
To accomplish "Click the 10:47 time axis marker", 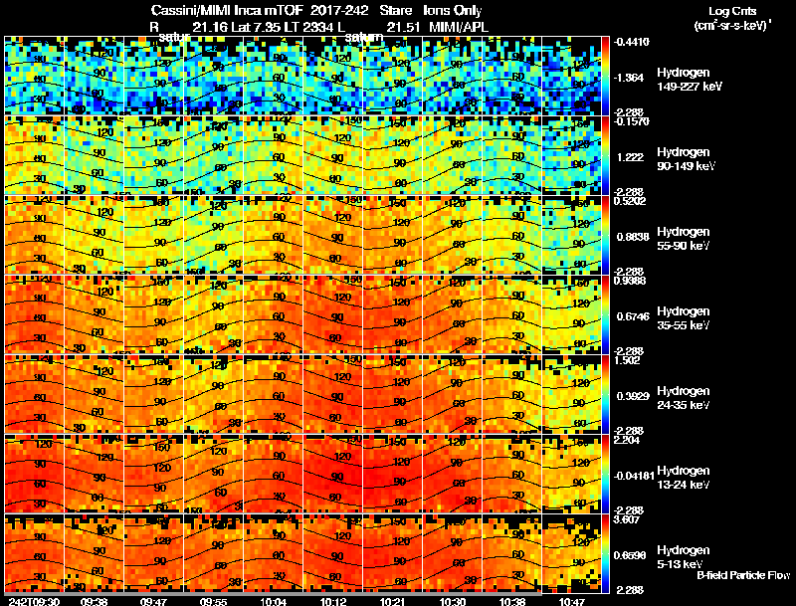I will tap(572, 601).
